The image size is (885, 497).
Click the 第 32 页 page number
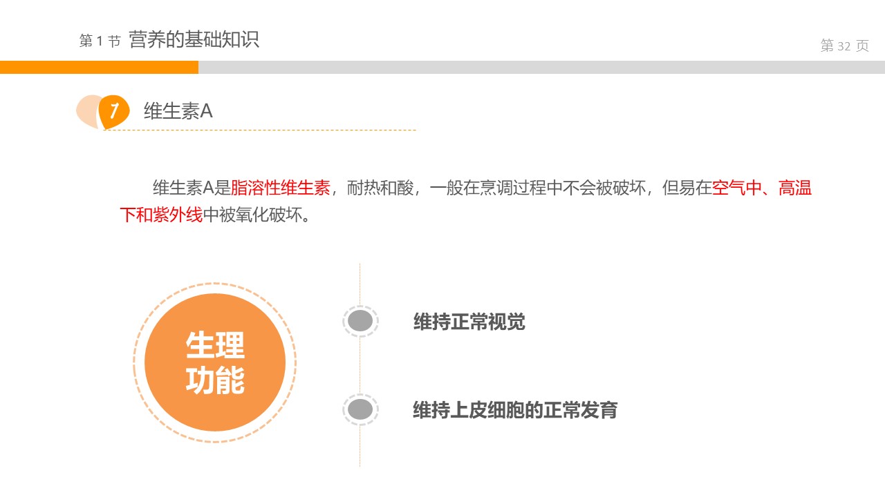(x=844, y=46)
